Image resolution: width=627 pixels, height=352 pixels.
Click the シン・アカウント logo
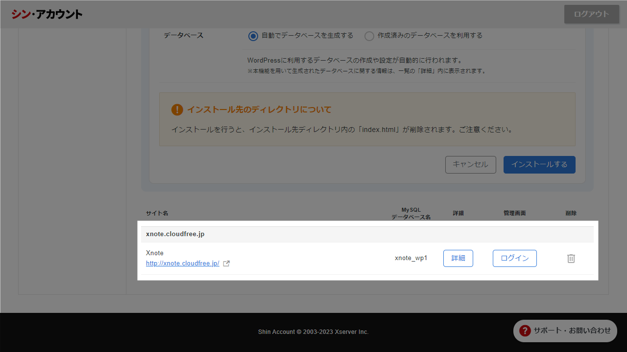[47, 14]
